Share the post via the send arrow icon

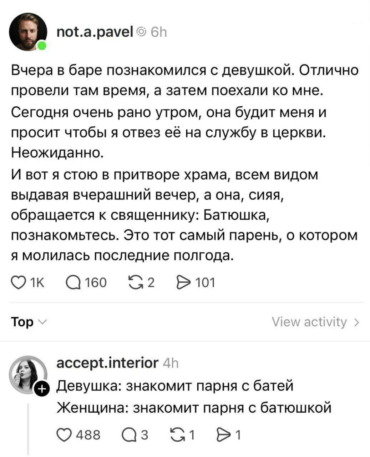point(184,282)
